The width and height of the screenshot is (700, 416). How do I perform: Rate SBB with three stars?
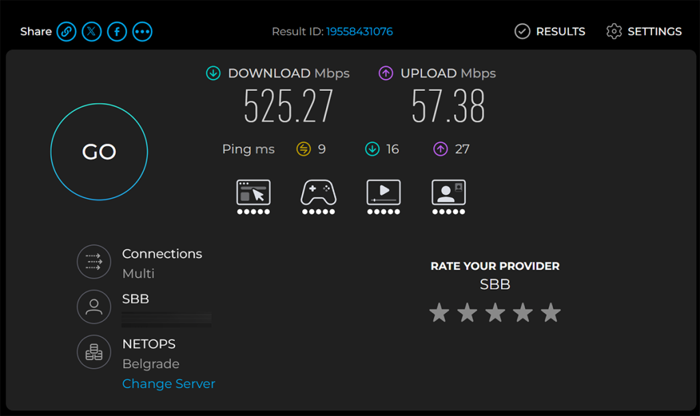pos(495,313)
